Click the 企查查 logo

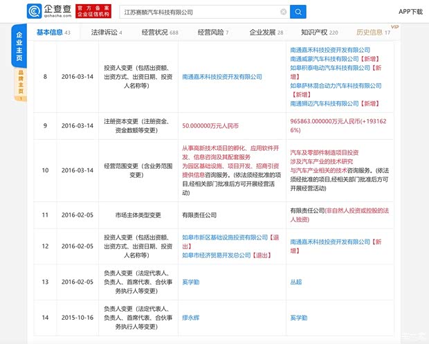click(50, 11)
